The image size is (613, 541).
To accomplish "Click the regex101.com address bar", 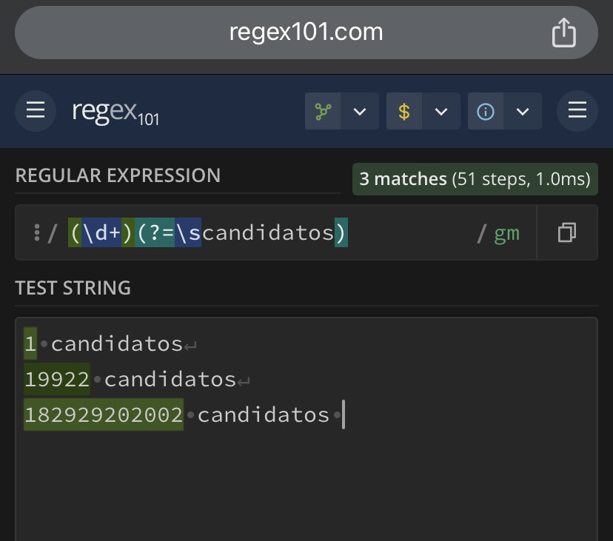I will click(x=306, y=33).
